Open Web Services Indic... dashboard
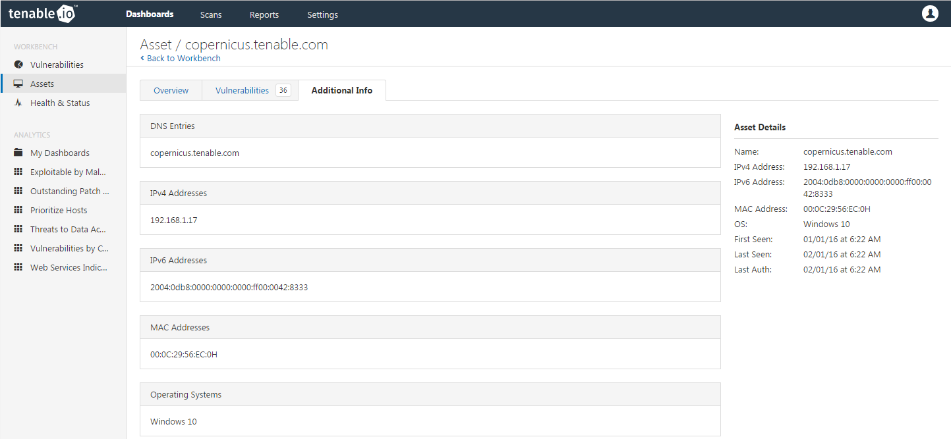Image resolution: width=951 pixels, height=439 pixels. pos(69,267)
